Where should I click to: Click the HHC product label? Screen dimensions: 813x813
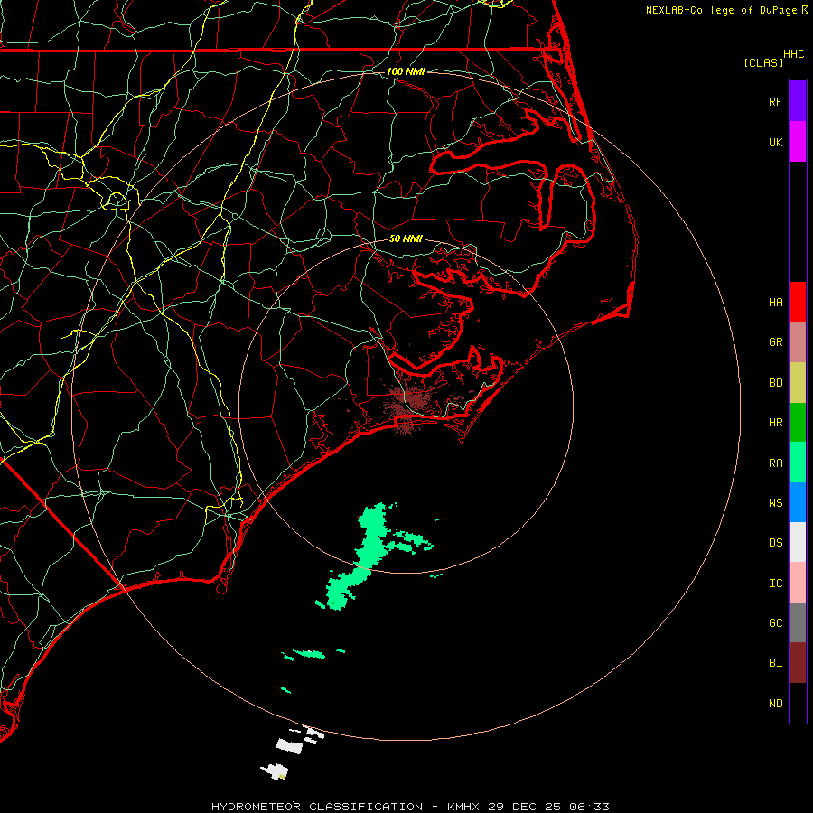[x=793, y=54]
